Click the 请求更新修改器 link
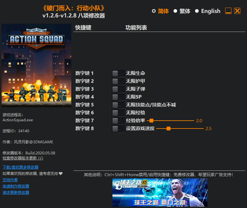This screenshot has width=247, height=208. [16, 192]
